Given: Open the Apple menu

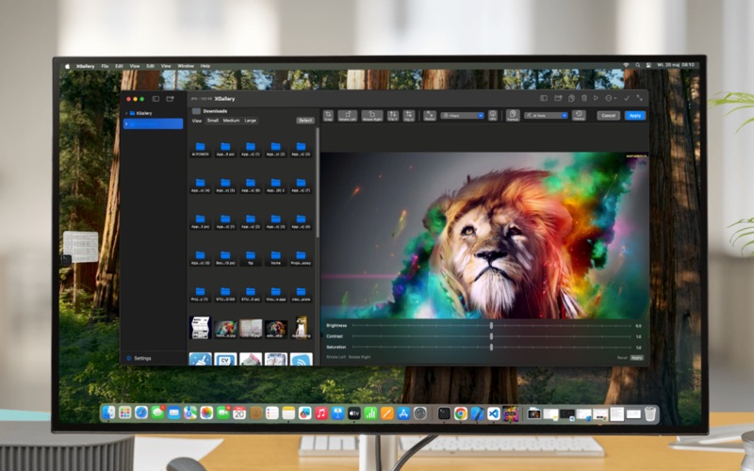Looking at the screenshot, I should [x=67, y=66].
